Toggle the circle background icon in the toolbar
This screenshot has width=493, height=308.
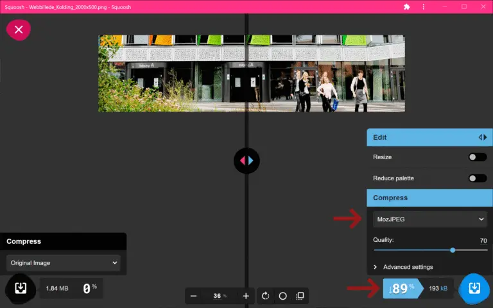282,296
